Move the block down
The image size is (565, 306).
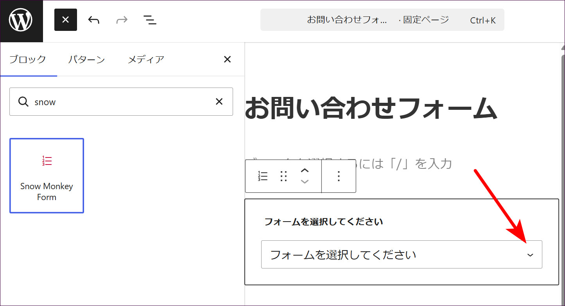tap(305, 182)
